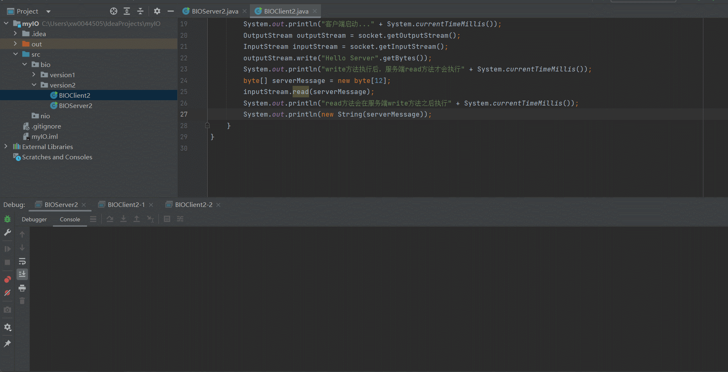Open the Project view dropdown

pyautogui.click(x=48, y=11)
